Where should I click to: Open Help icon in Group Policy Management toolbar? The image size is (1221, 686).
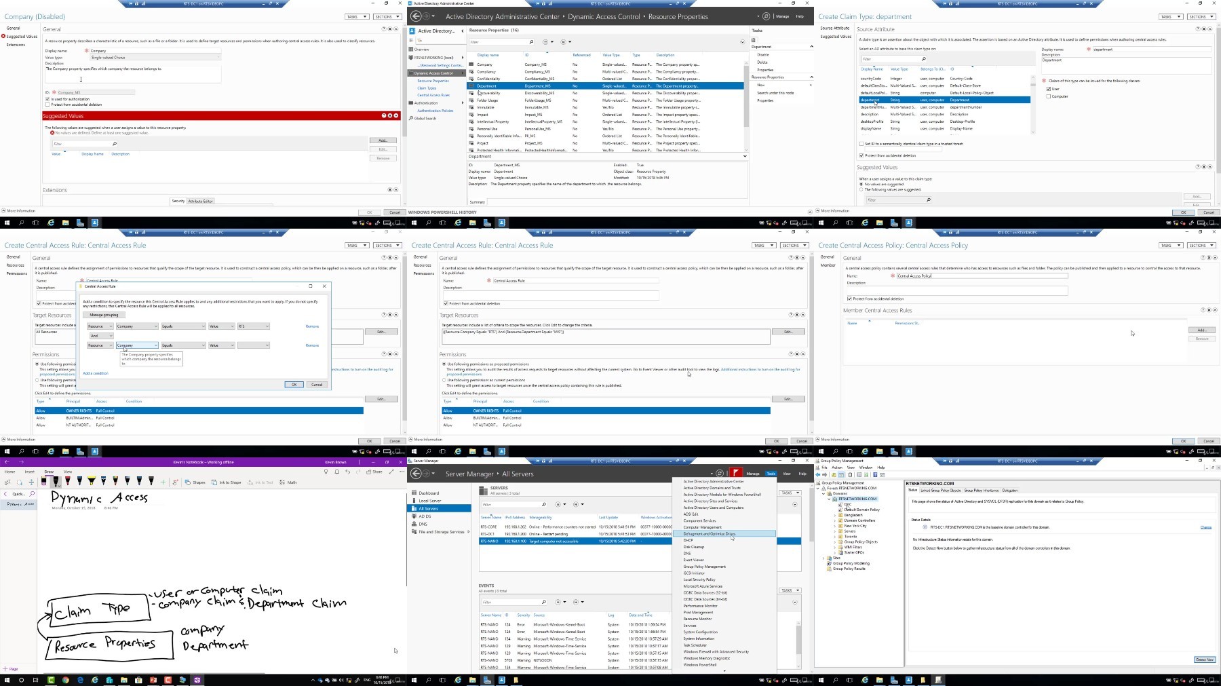[x=876, y=474]
